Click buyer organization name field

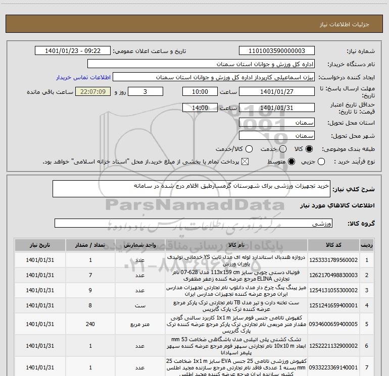[x=201, y=64]
